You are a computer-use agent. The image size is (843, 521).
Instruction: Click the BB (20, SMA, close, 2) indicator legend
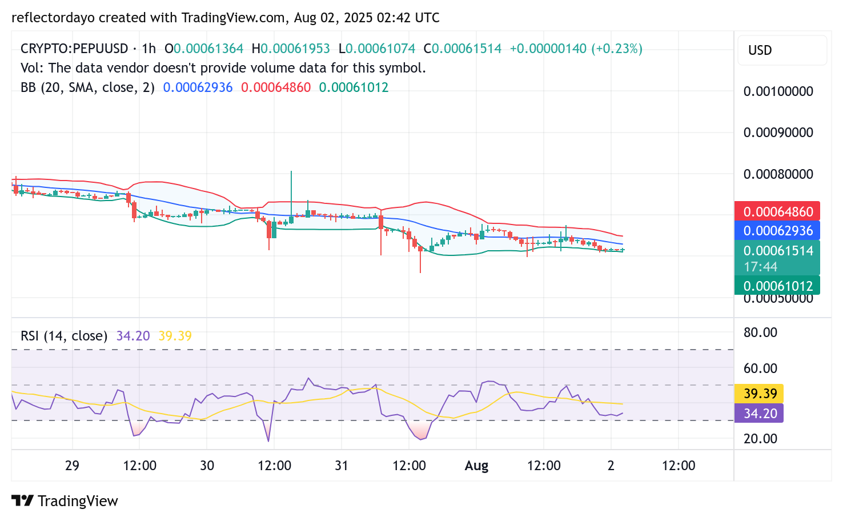[x=87, y=87]
